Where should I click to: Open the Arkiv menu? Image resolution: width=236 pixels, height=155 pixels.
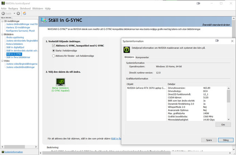4,8
